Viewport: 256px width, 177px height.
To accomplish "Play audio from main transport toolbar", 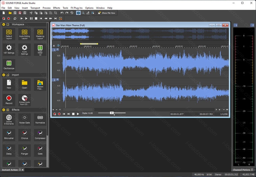I will [26, 19].
